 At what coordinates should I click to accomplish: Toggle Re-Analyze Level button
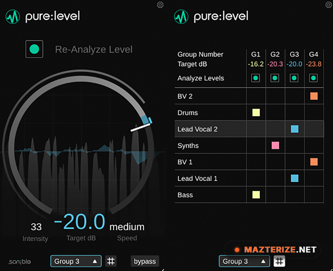34,49
